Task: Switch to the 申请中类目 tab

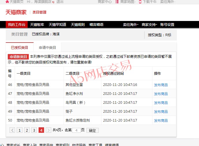Action: 48,47
